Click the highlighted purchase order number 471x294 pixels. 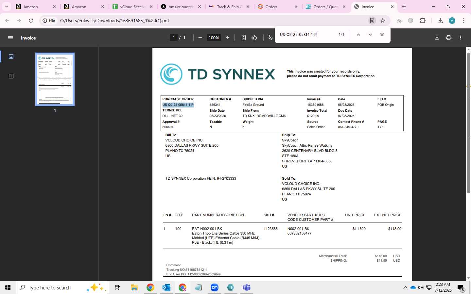[178, 105]
